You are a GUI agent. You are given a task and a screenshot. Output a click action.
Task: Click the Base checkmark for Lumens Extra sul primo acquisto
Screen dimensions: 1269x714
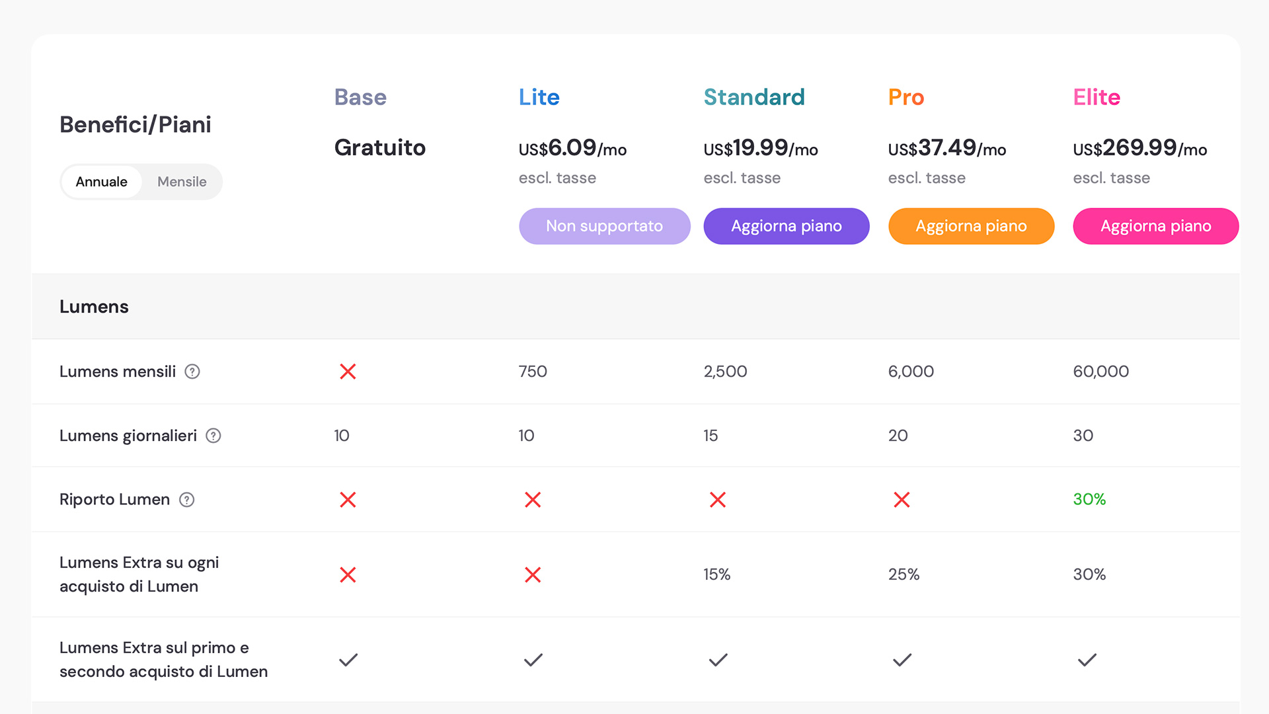(348, 660)
